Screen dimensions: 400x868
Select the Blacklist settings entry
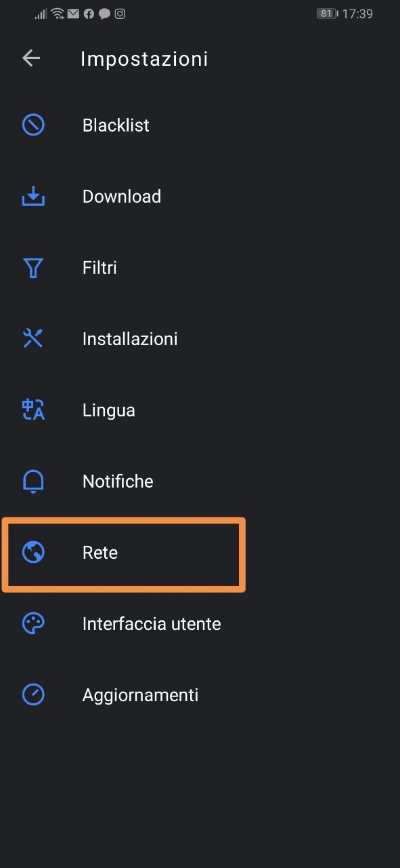(x=115, y=125)
